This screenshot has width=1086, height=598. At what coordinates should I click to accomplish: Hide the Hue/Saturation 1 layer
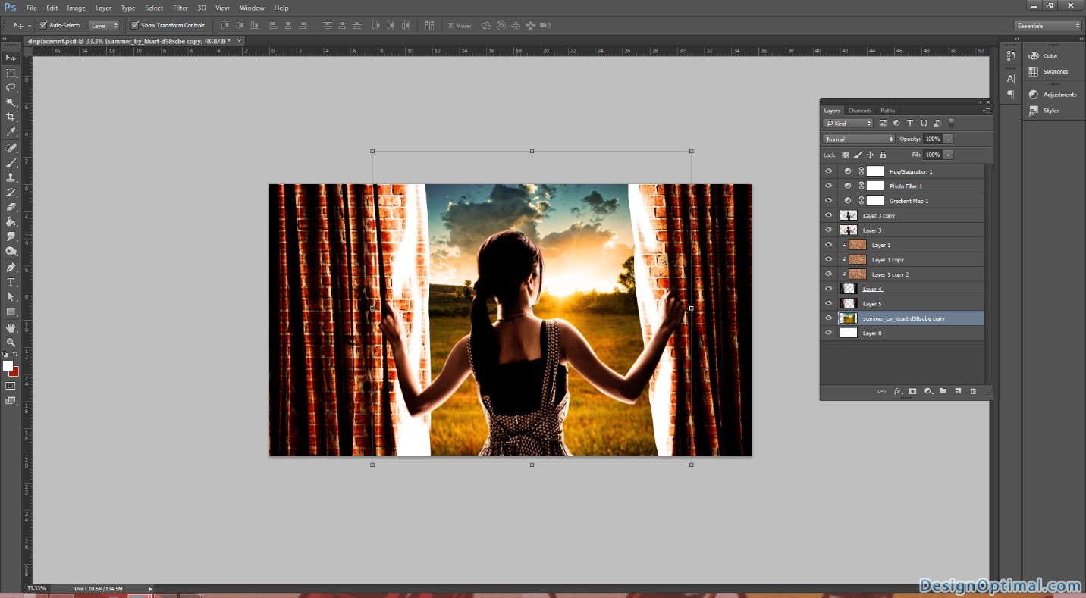click(828, 171)
